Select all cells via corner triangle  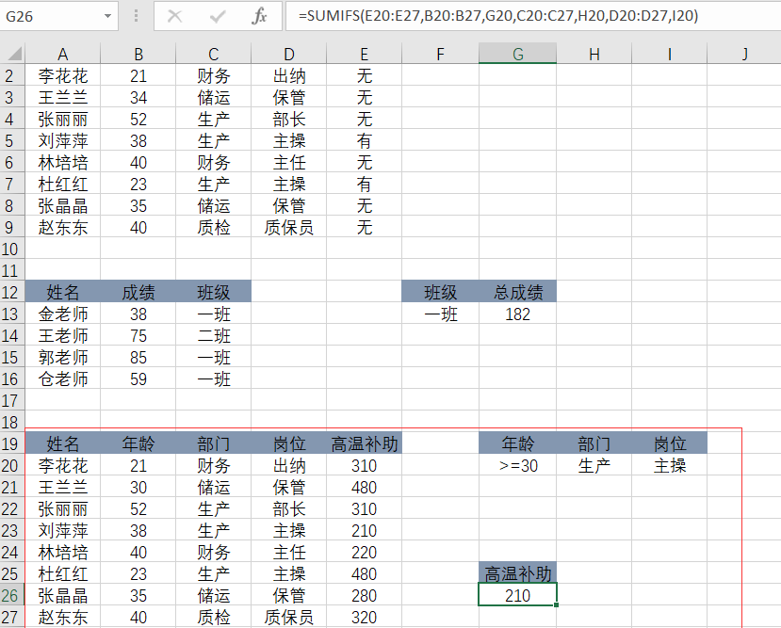tap(14, 54)
